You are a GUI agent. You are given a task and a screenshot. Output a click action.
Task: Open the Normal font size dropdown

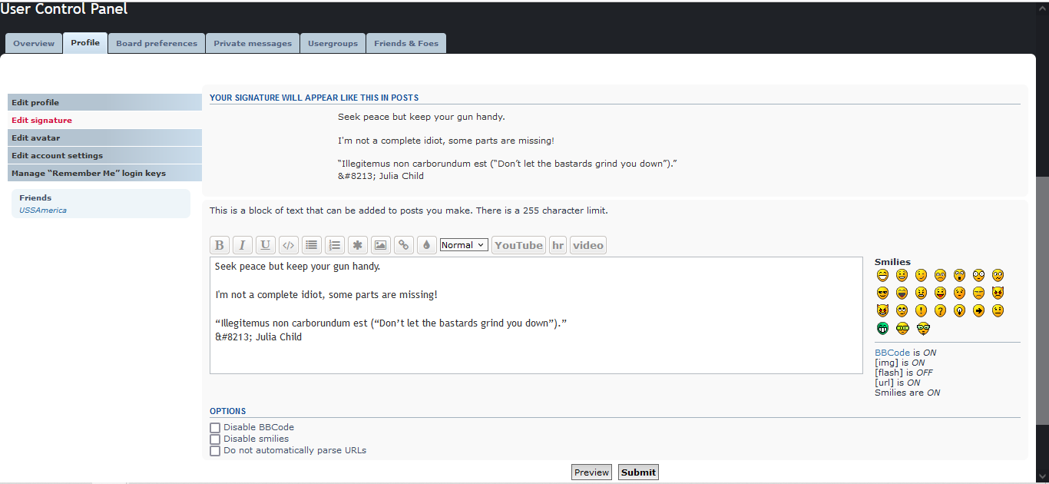click(464, 245)
